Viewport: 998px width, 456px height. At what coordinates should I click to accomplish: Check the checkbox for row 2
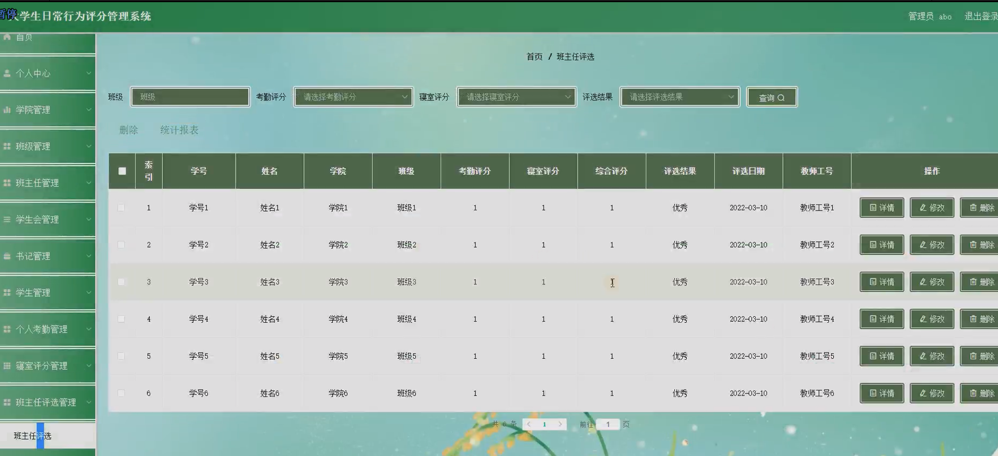click(x=121, y=245)
